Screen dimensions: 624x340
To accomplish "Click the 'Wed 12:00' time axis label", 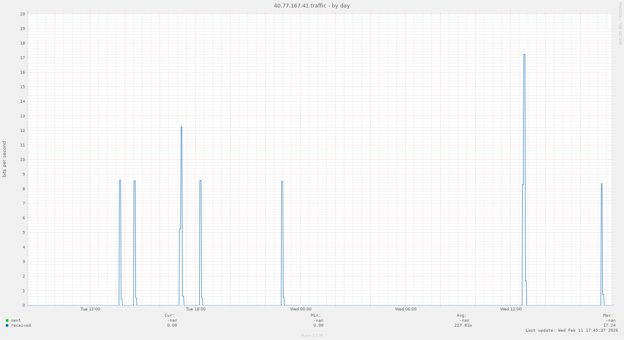I will (x=511, y=309).
